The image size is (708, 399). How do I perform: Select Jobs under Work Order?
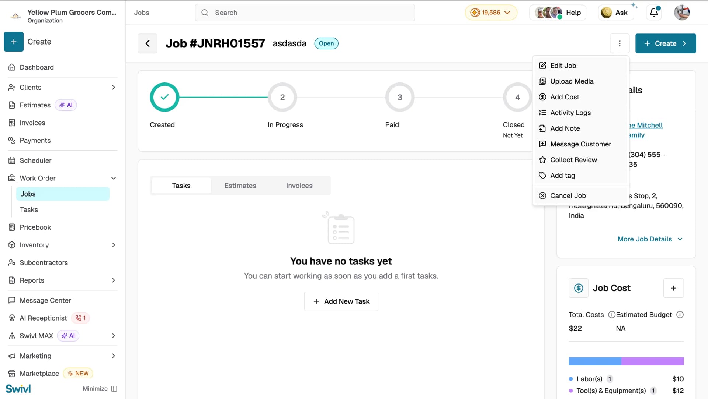tap(63, 194)
